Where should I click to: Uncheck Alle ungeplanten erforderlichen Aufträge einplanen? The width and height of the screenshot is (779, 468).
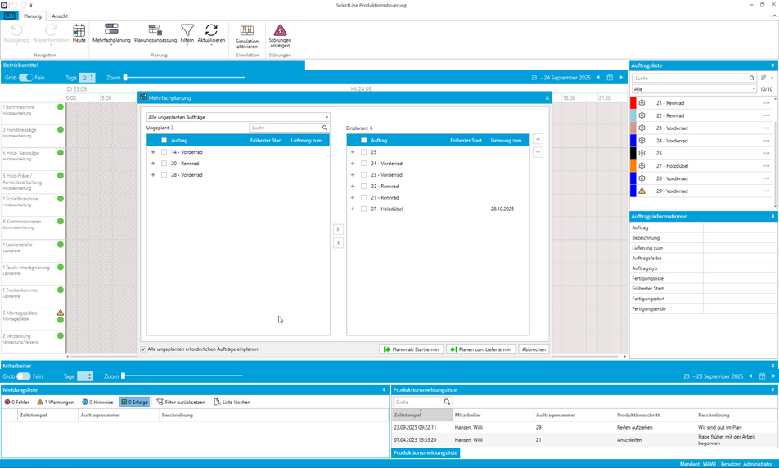click(143, 349)
